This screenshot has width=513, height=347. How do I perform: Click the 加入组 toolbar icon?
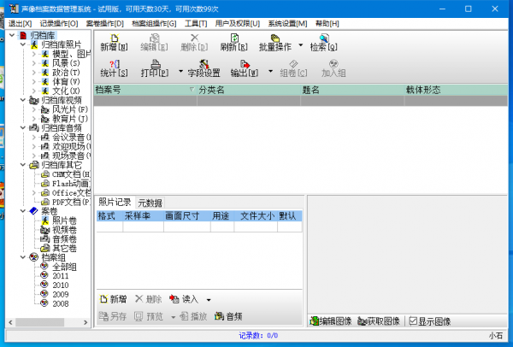[x=333, y=68]
